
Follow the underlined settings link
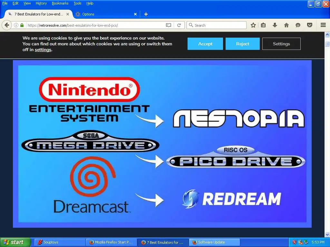[43, 50]
